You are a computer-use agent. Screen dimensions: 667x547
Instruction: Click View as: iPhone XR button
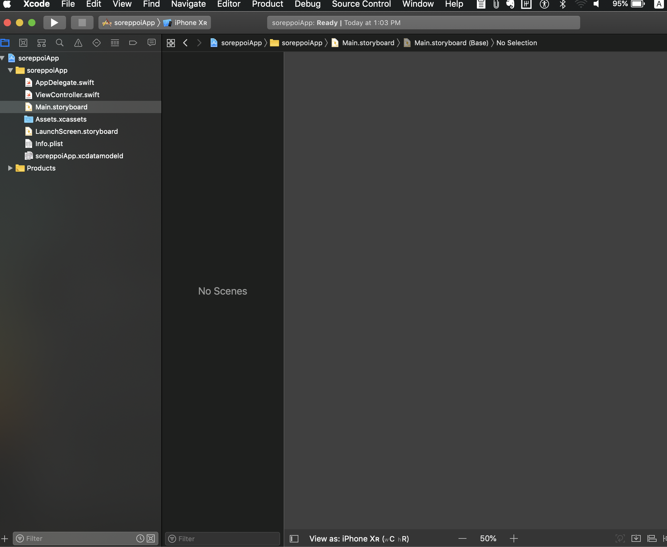(359, 538)
